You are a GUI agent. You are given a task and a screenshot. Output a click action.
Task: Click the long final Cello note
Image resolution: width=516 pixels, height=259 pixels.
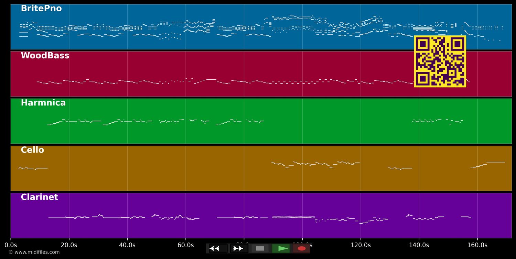(496, 162)
